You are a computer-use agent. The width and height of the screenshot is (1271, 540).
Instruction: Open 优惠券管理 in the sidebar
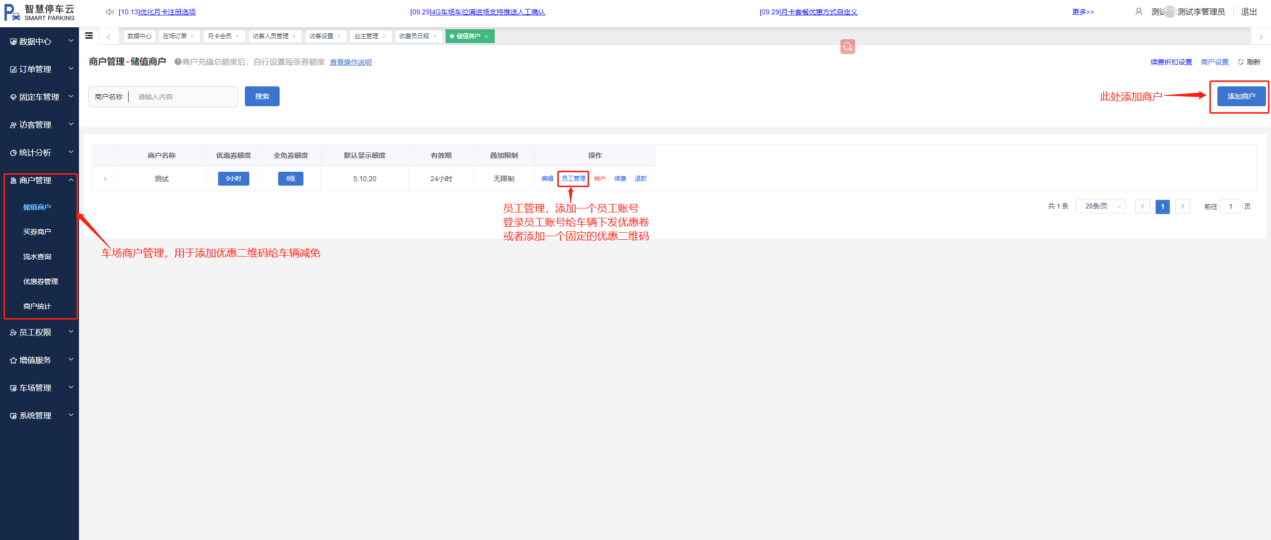point(41,281)
